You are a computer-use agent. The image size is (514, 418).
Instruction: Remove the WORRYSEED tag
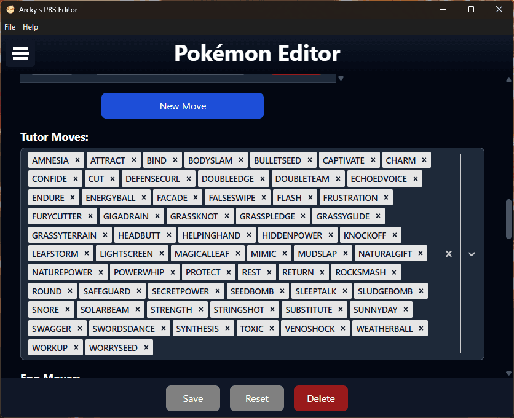tap(146, 348)
